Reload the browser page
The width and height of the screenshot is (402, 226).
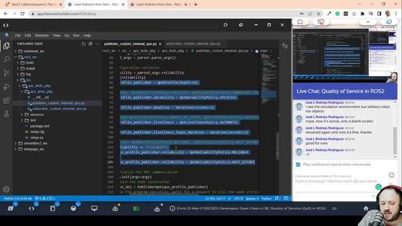pos(23,14)
